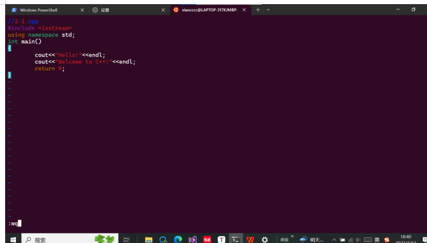Close the 设置 tab
427x243 pixels.
point(163,10)
